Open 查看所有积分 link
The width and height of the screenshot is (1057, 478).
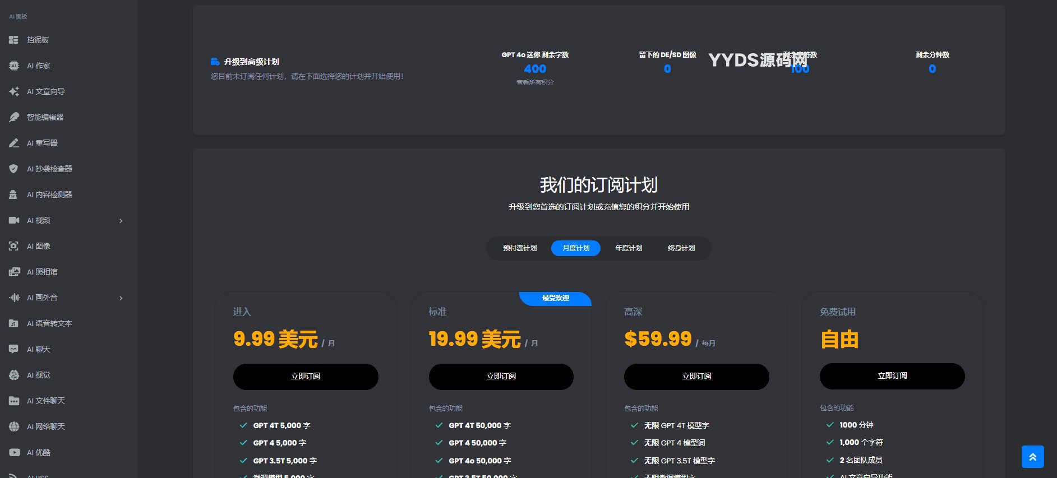tap(535, 82)
